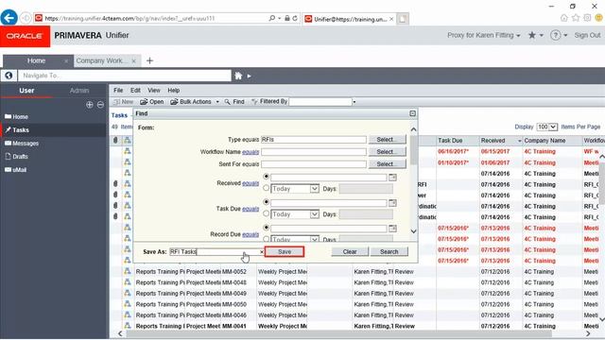Click the Sign Out link
This screenshot has width=605, height=340.
tap(587, 35)
